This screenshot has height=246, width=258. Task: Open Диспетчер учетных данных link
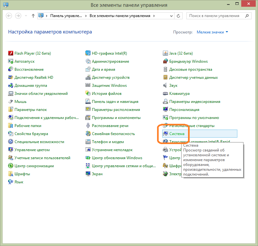click(x=193, y=77)
